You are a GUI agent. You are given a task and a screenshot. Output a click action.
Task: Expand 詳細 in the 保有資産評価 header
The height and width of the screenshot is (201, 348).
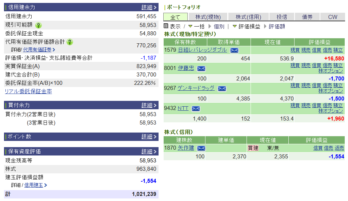click(149, 151)
